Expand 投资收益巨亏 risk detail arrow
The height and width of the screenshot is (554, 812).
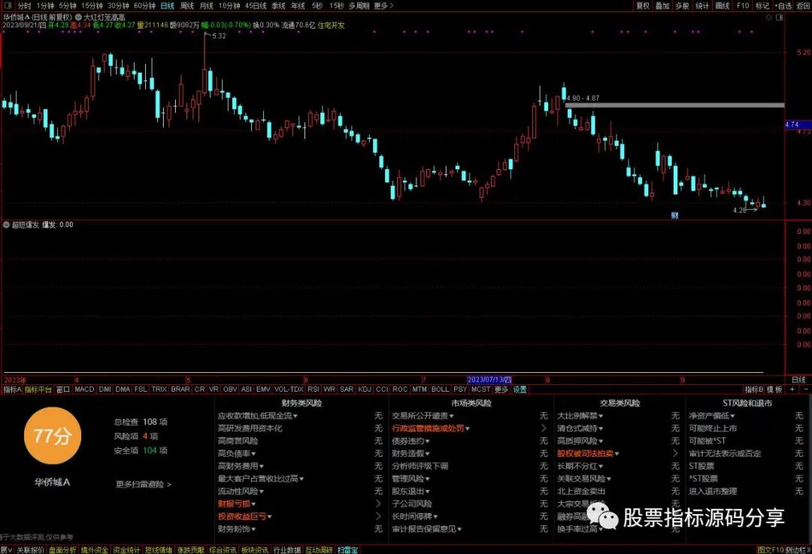click(x=378, y=516)
